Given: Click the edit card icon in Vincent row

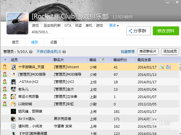Looking at the screenshot, I should 161,67.
